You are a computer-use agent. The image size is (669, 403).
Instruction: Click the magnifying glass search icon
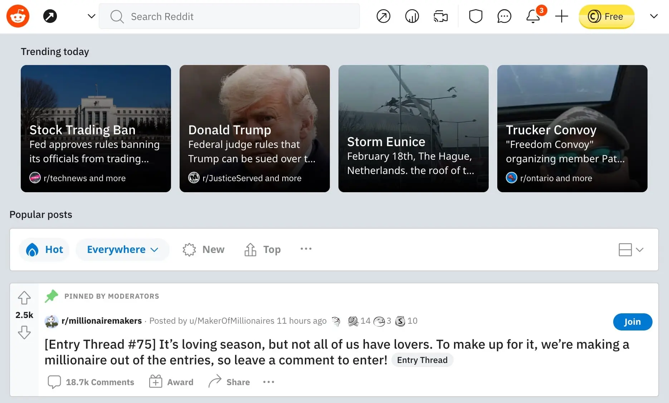click(x=117, y=16)
